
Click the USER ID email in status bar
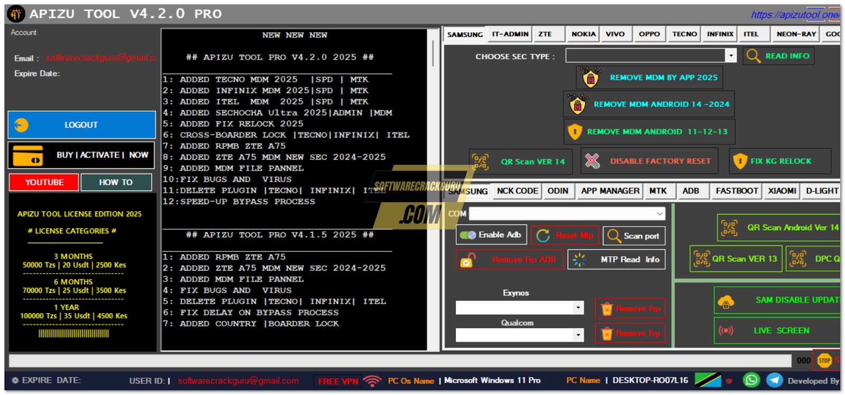tap(238, 381)
